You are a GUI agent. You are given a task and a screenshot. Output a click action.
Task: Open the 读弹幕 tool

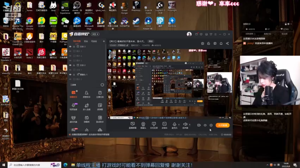pyautogui.click(x=100, y=107)
